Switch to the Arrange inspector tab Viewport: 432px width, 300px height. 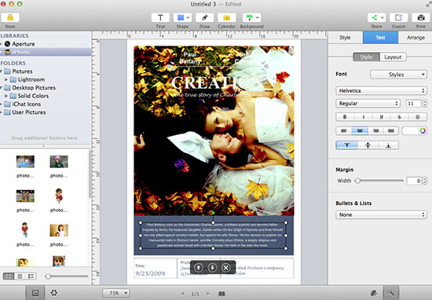coord(416,38)
